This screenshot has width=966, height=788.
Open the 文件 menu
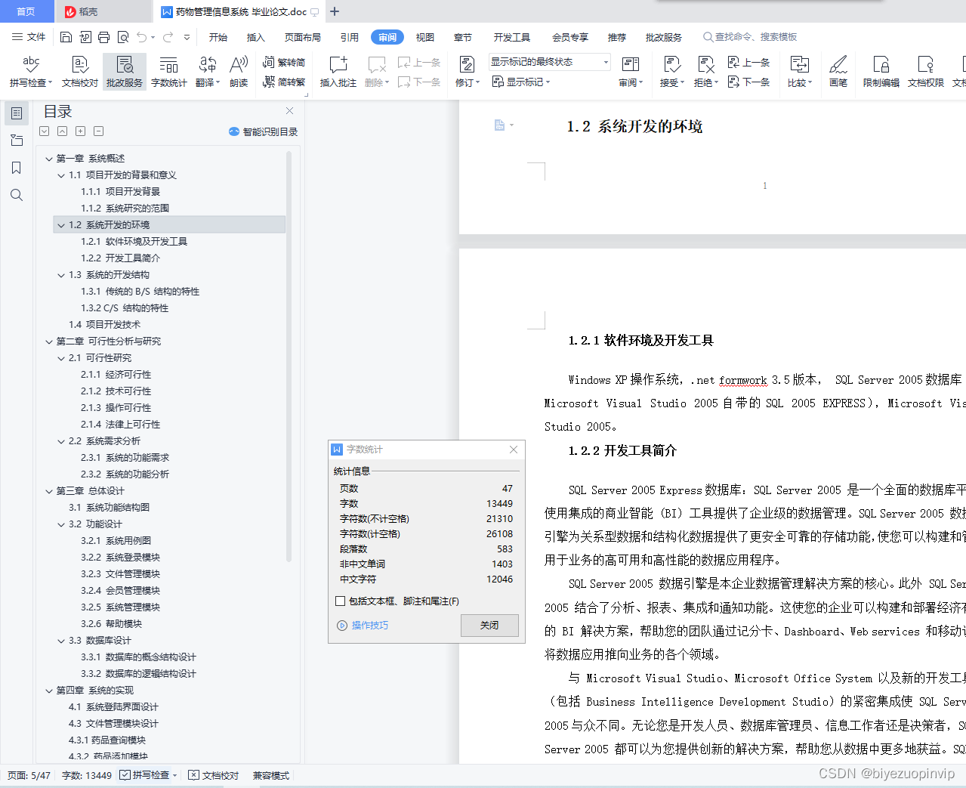[x=29, y=37]
